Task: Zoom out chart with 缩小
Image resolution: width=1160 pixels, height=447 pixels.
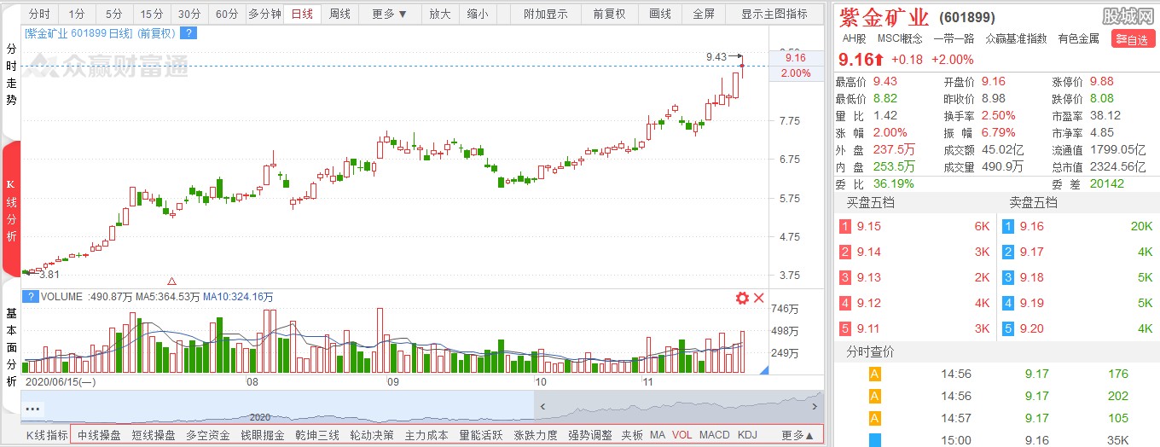Action: [x=478, y=14]
